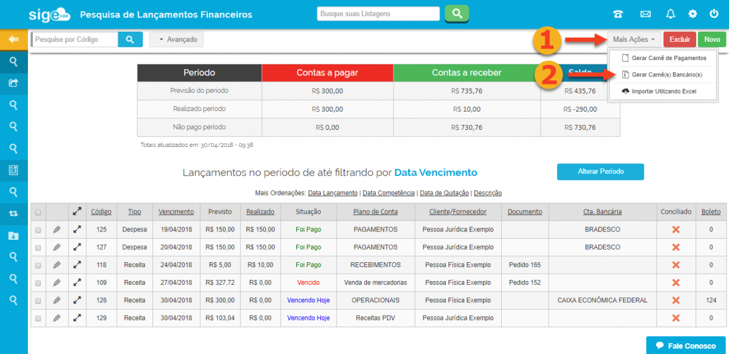Expand details of entry 109

click(77, 283)
